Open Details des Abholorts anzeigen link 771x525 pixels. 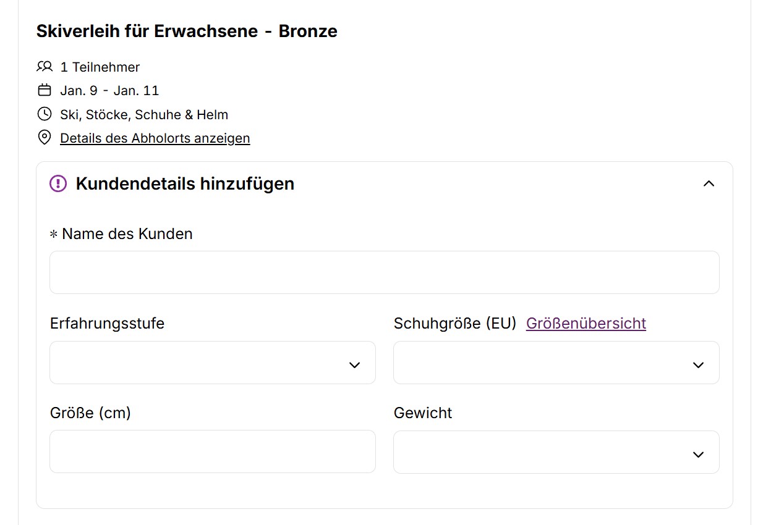[x=155, y=138]
